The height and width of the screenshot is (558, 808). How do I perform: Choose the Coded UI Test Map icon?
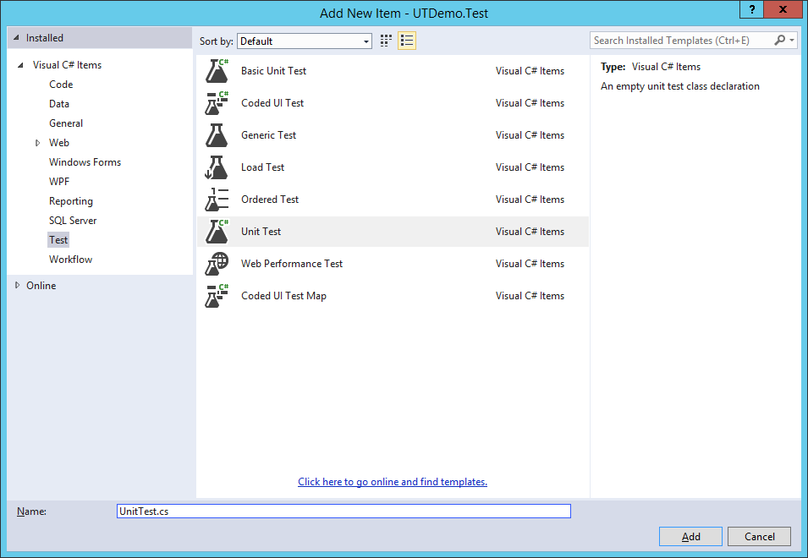[x=217, y=295]
